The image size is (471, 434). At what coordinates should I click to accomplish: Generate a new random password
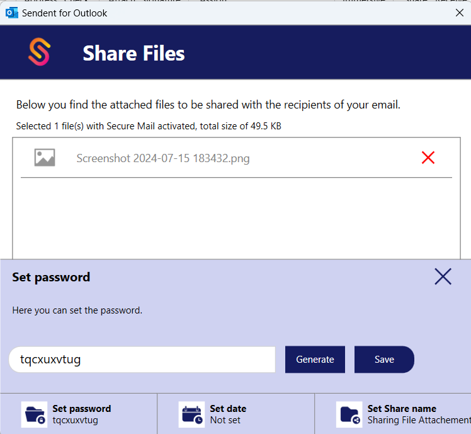(315, 360)
